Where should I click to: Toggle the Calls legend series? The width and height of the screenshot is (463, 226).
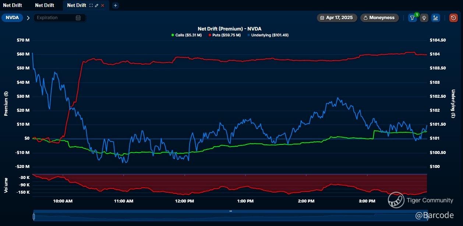tap(187, 35)
